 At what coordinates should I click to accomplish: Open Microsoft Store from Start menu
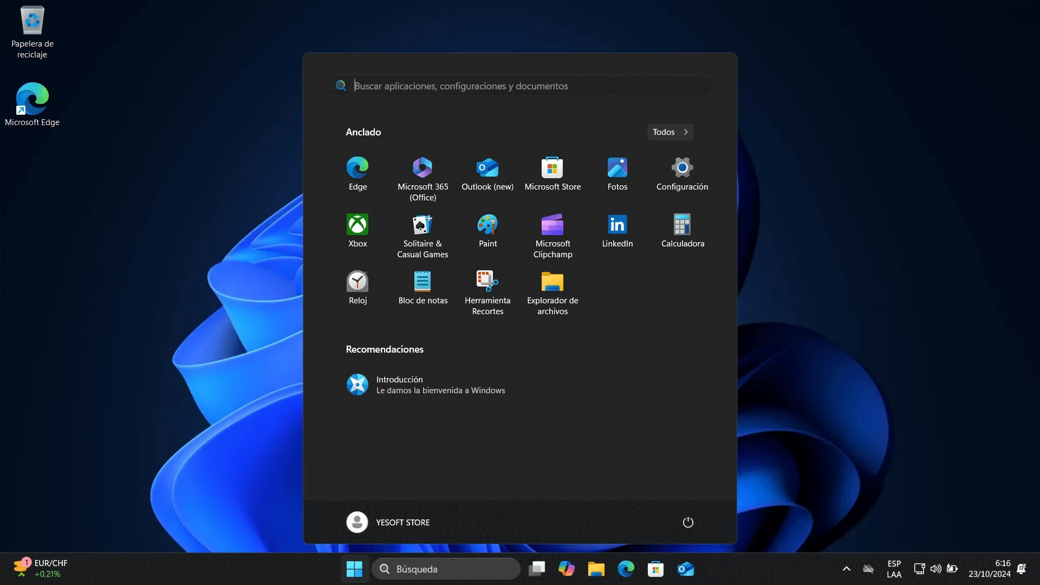point(552,174)
